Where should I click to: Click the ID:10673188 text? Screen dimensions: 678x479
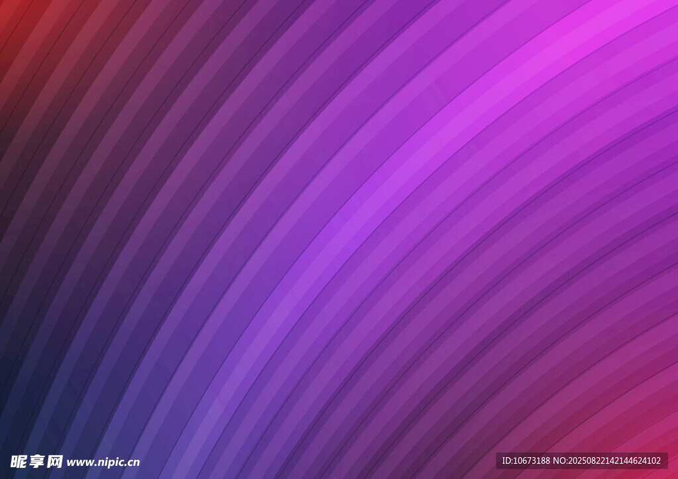pyautogui.click(x=526, y=460)
